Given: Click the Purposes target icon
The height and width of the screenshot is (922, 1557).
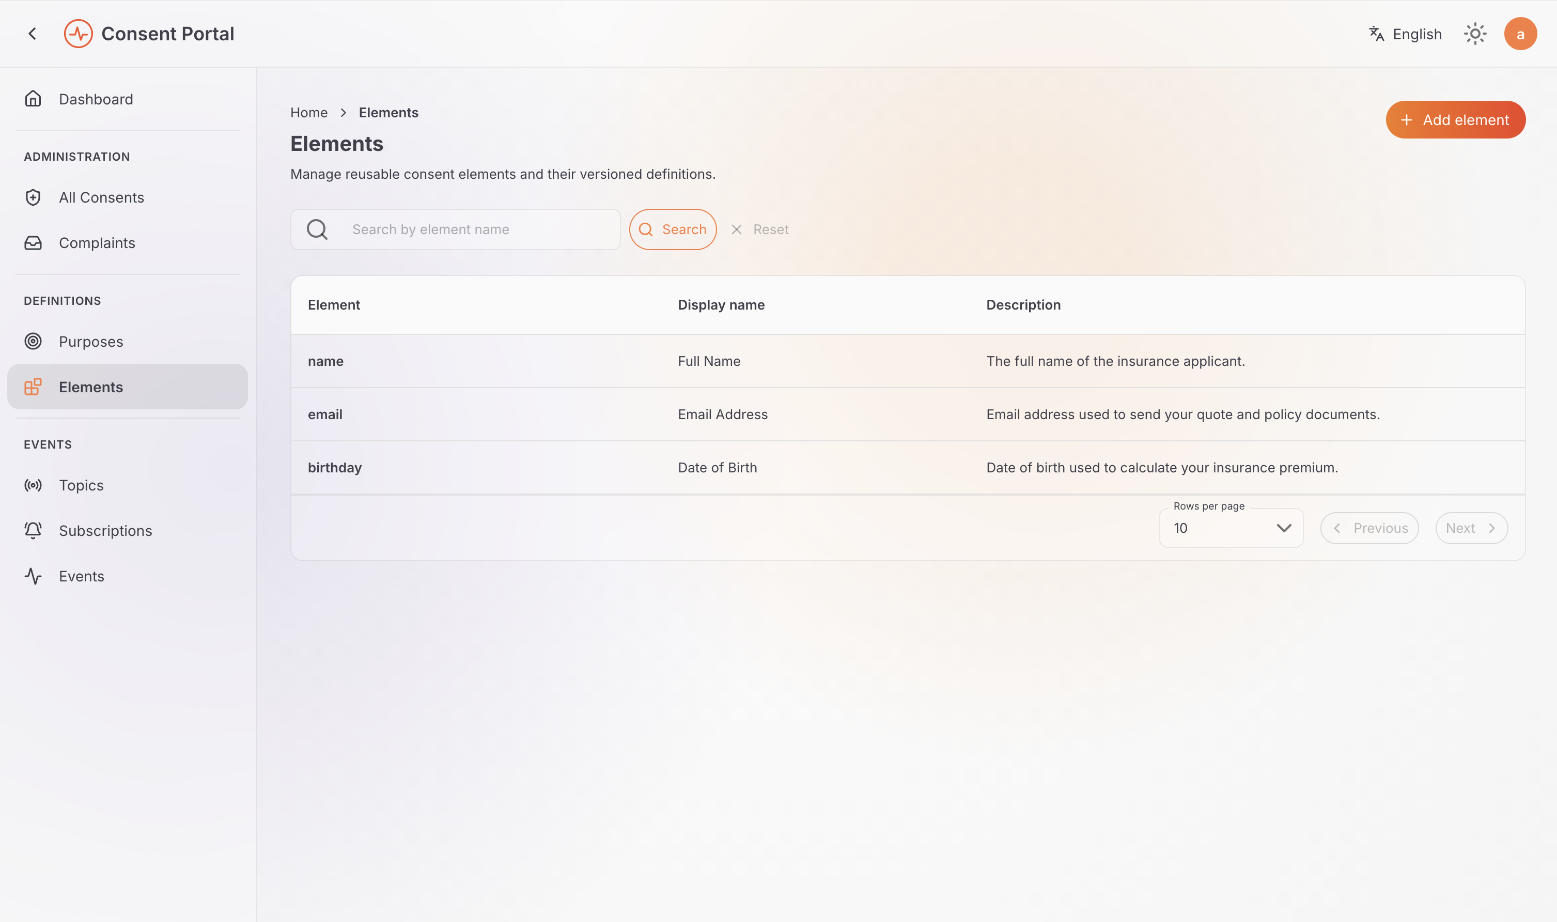Looking at the screenshot, I should click(x=33, y=341).
